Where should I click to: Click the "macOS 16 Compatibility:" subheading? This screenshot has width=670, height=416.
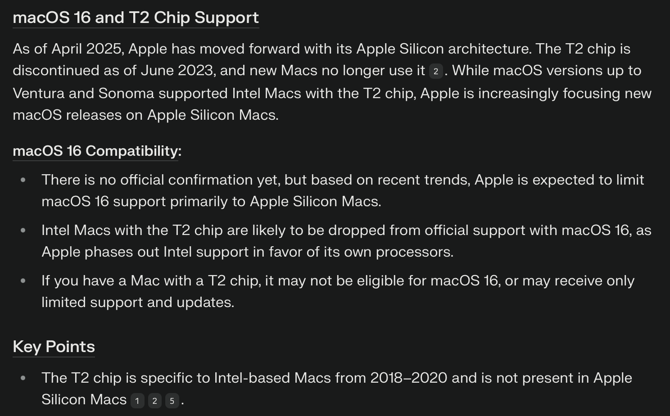pyautogui.click(x=97, y=151)
